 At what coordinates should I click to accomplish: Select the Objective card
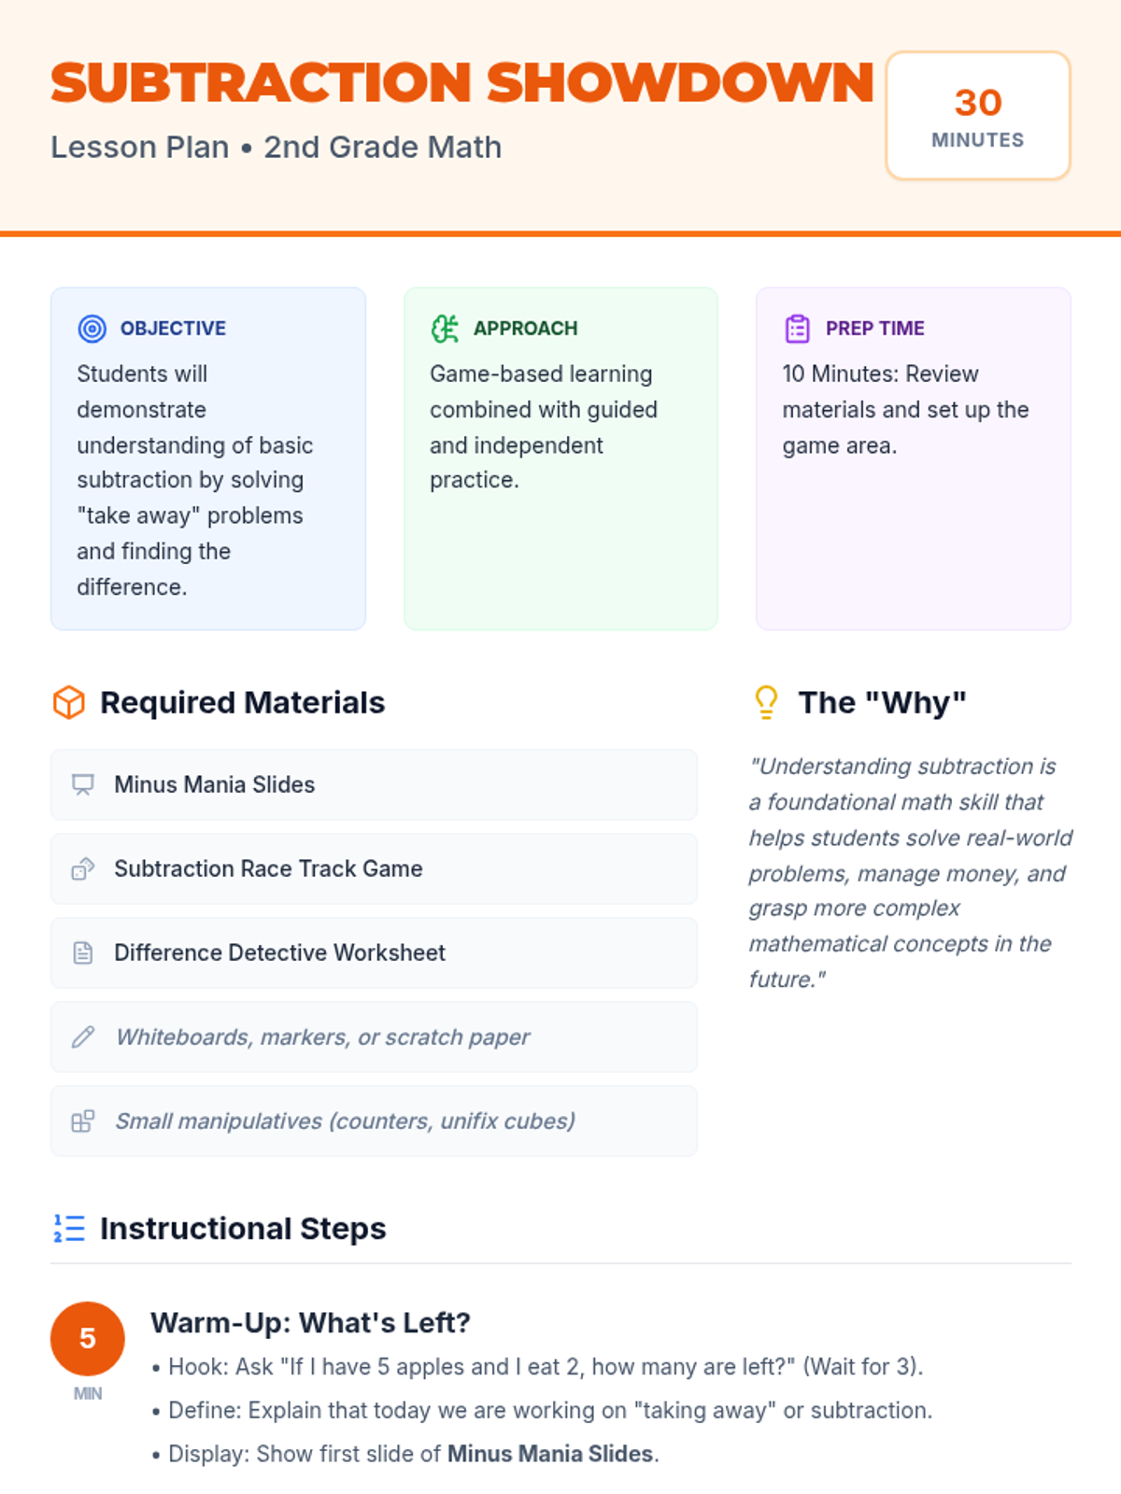point(207,458)
